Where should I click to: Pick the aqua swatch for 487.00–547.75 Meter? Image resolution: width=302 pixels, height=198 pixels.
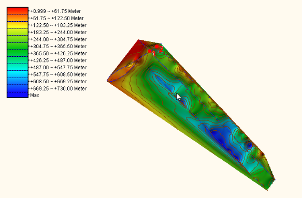tap(18, 67)
